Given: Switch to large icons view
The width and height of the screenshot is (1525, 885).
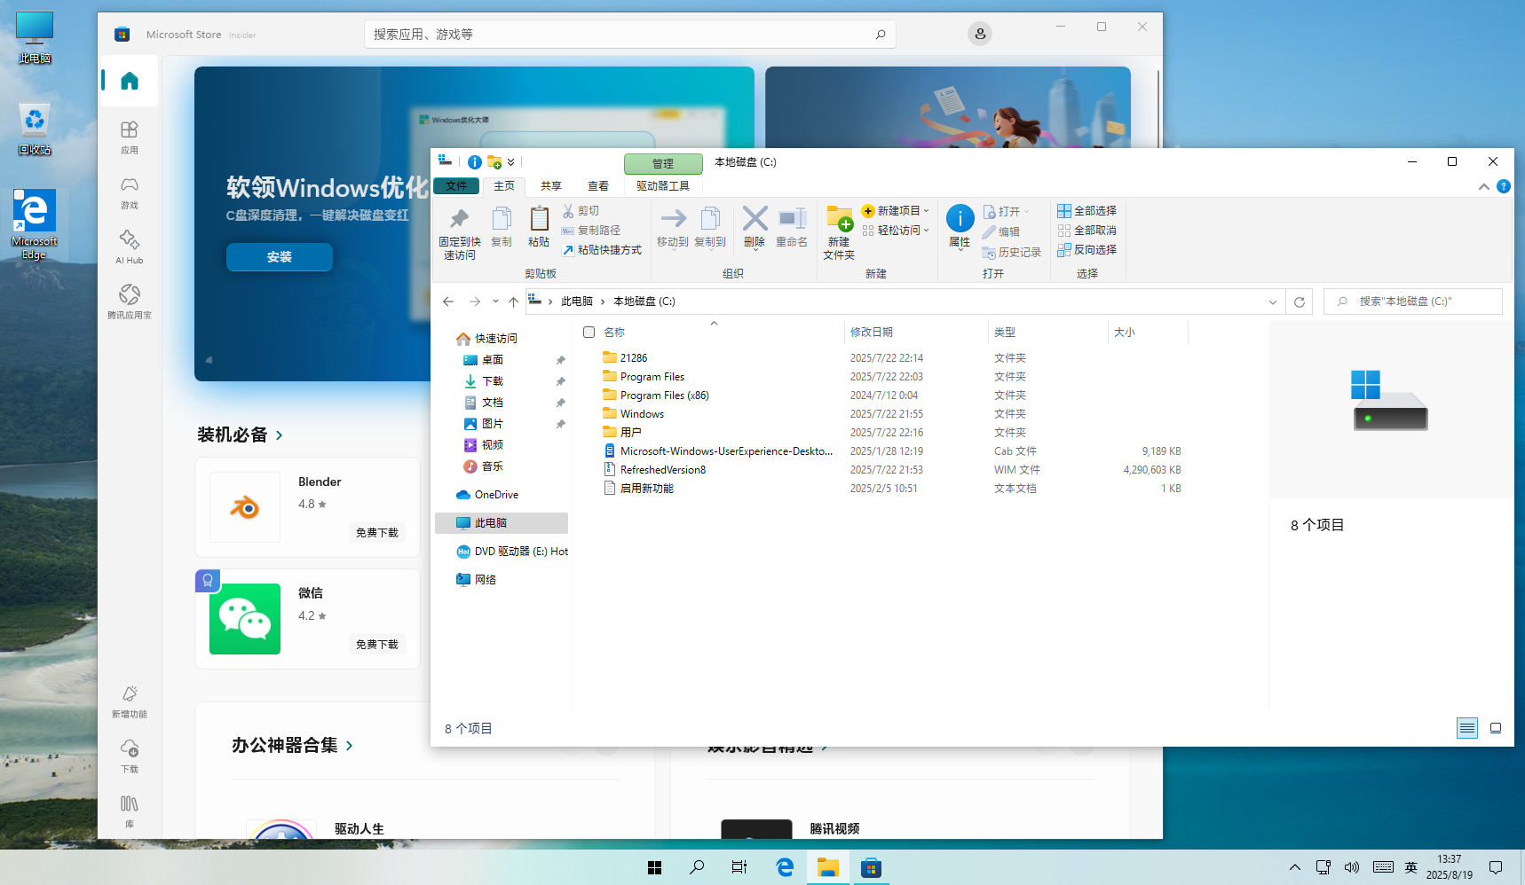Looking at the screenshot, I should [x=1496, y=728].
